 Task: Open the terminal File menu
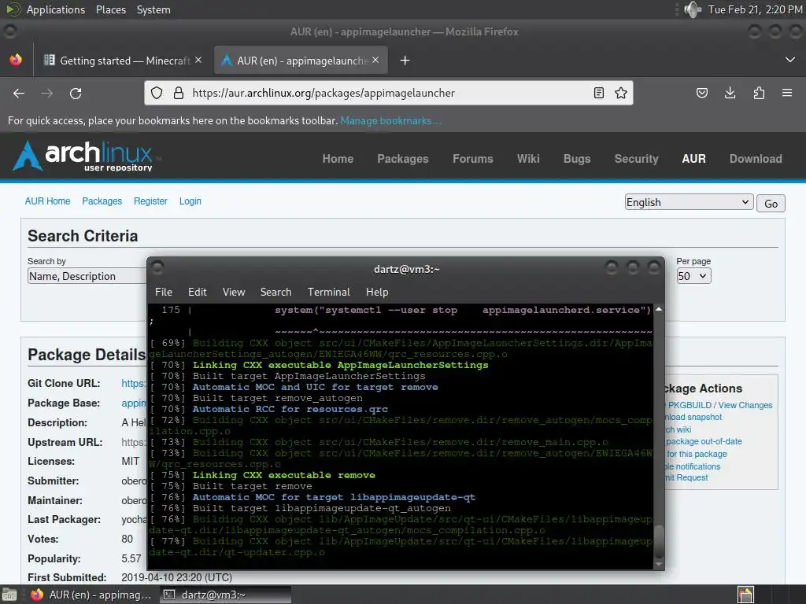[164, 292]
